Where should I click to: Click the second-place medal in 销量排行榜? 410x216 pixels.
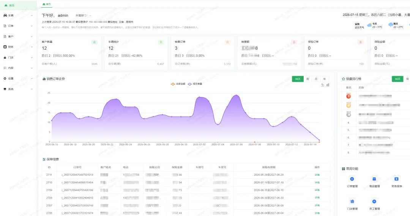(348, 105)
